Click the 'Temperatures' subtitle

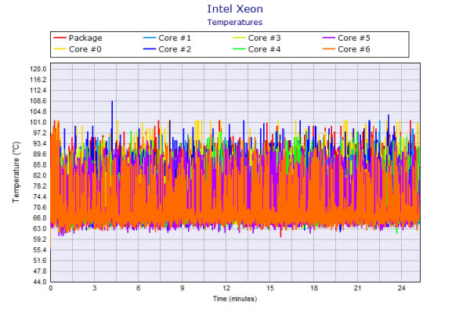(x=235, y=23)
